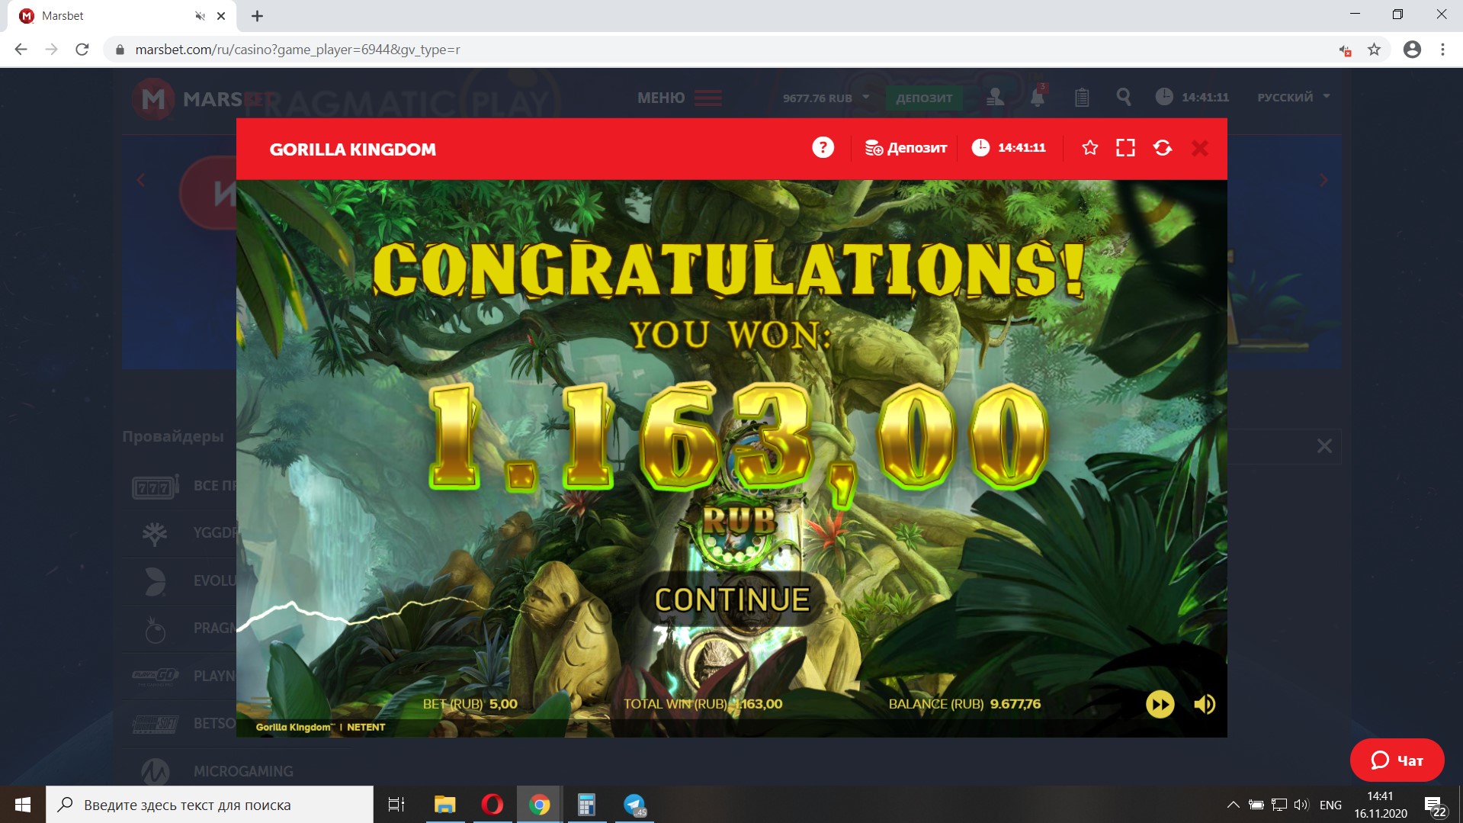Click the address bar URL

297,50
